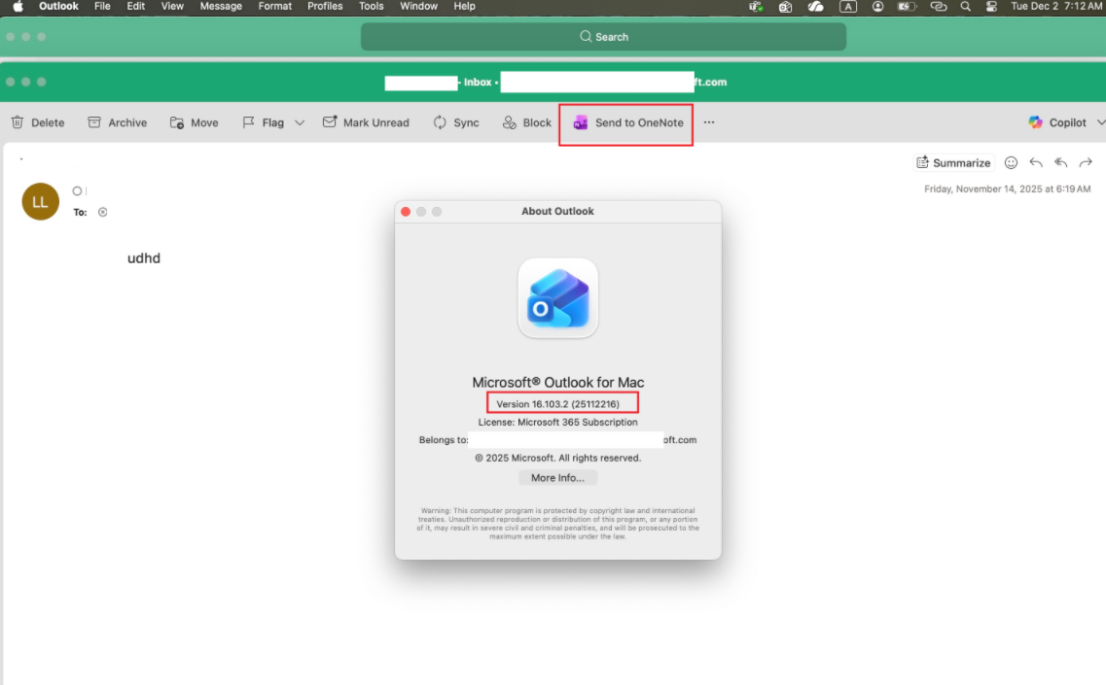Click in the top Search field
1106x685 pixels.
pos(604,37)
